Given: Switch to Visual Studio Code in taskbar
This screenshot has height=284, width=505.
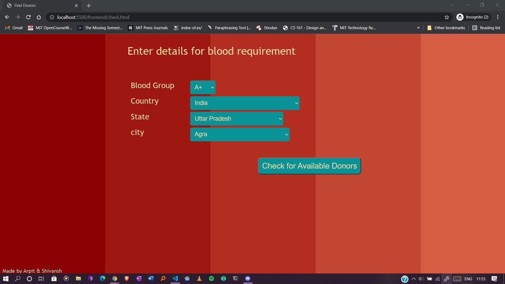Looking at the screenshot, I should (175, 279).
